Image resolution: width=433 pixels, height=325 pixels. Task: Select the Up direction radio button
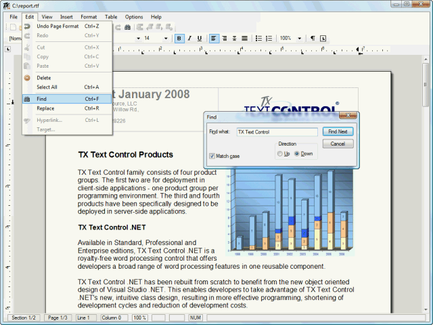pos(280,154)
